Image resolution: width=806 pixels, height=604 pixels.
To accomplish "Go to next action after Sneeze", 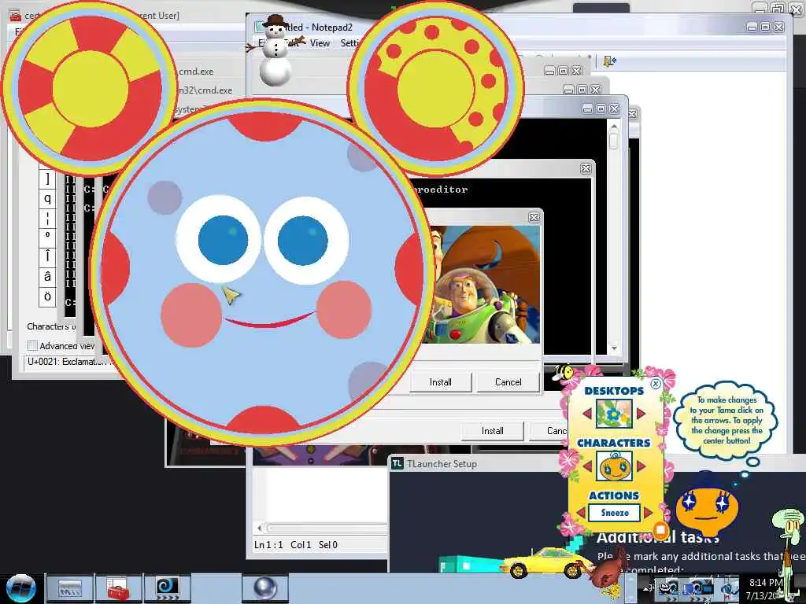I will (648, 513).
